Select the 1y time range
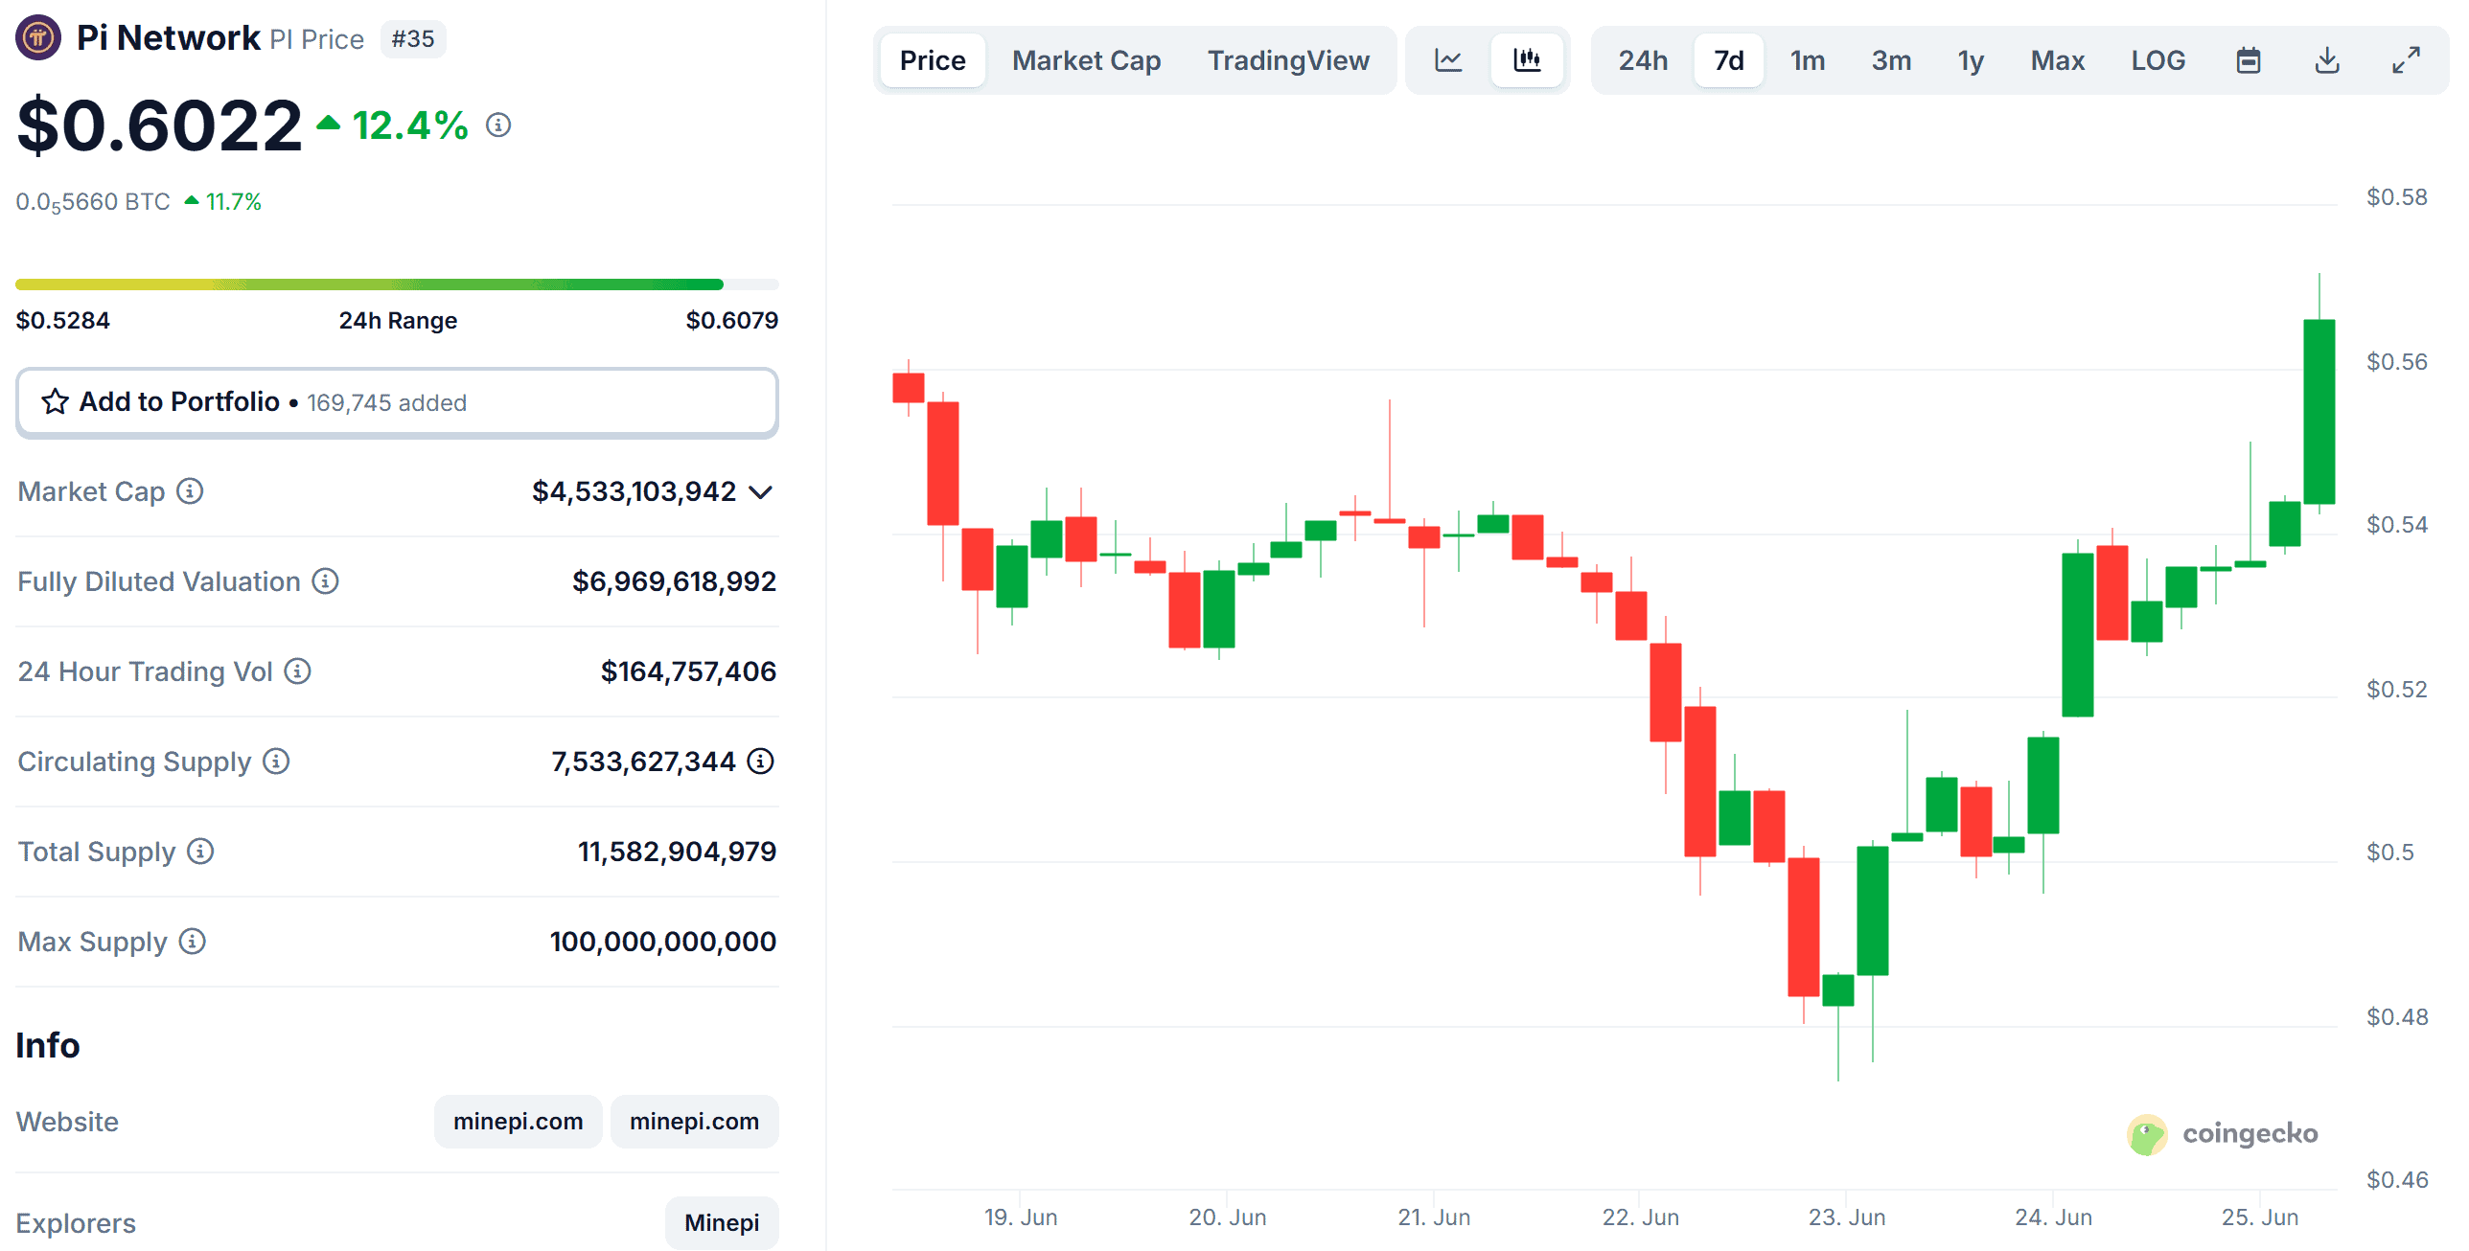Viewport: 2469px width, 1251px height. tap(1971, 60)
